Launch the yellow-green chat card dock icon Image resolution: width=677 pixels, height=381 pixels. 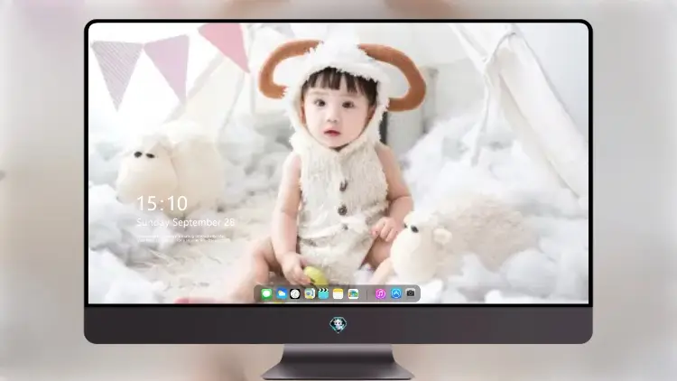click(309, 294)
